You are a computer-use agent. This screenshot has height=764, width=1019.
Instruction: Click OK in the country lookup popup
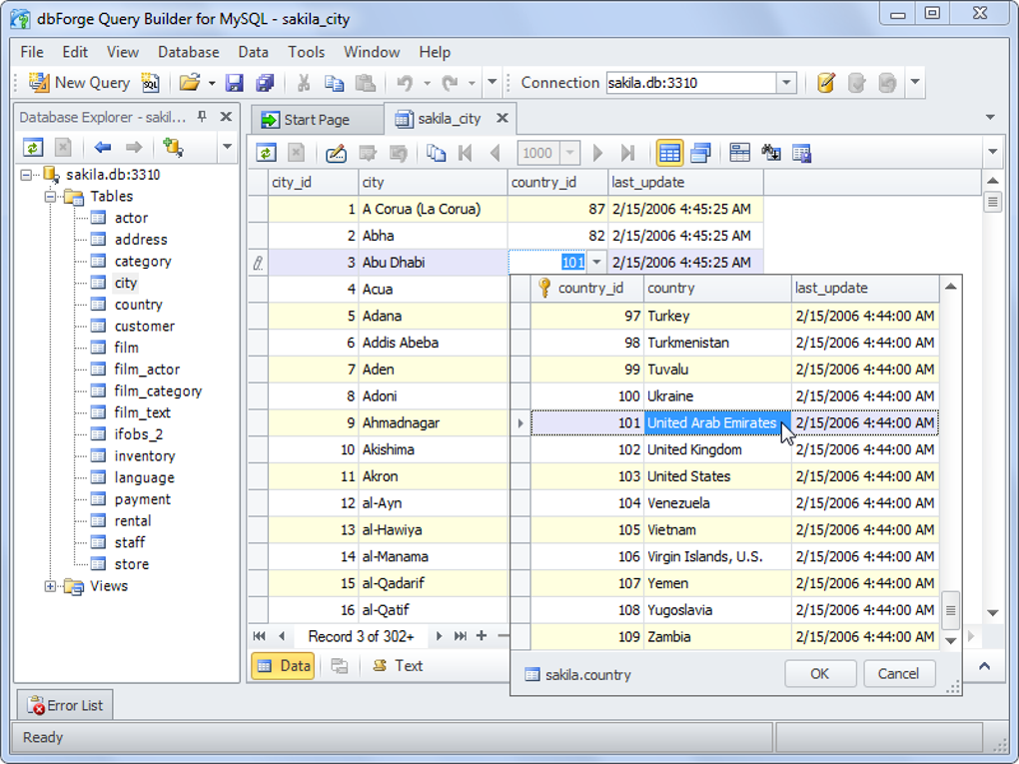820,674
